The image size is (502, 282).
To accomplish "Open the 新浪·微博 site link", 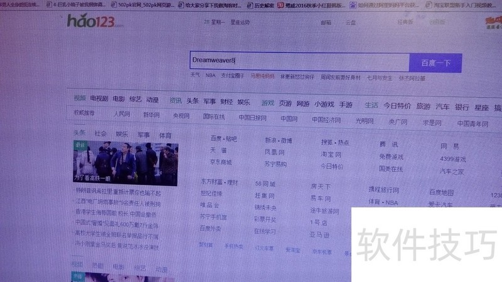I will coord(279,140).
